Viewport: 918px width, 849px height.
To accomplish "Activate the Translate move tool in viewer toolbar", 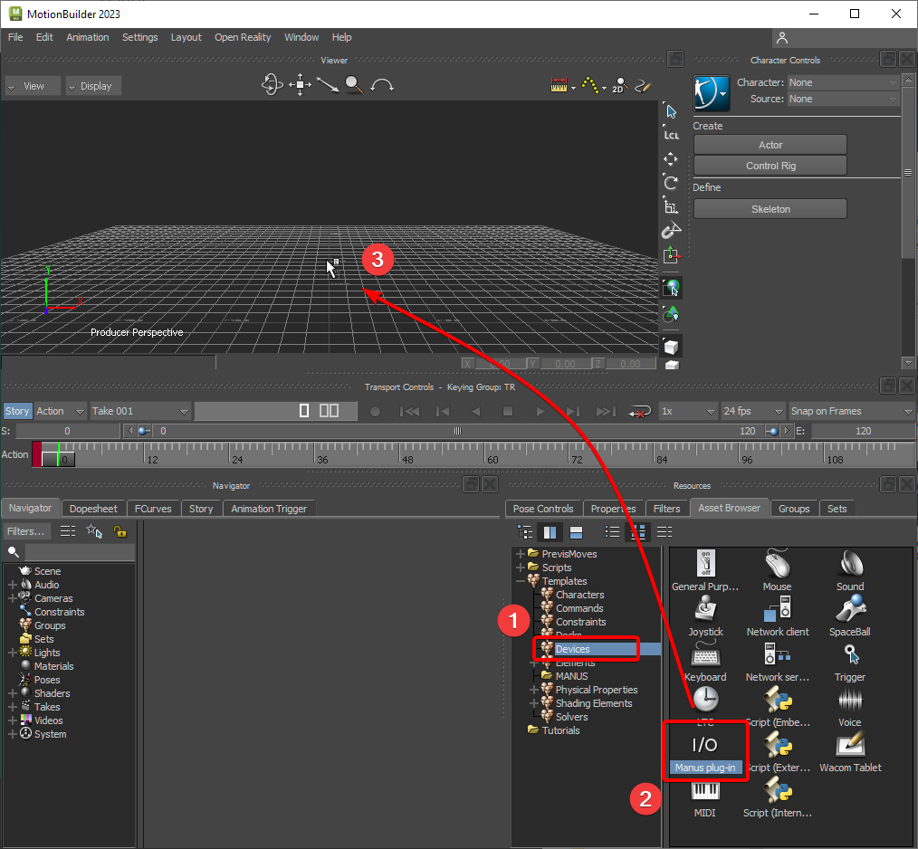I will click(671, 159).
